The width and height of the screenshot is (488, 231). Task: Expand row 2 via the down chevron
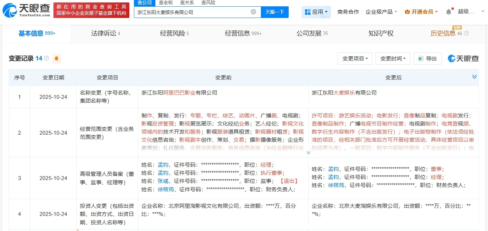[x=308, y=153]
